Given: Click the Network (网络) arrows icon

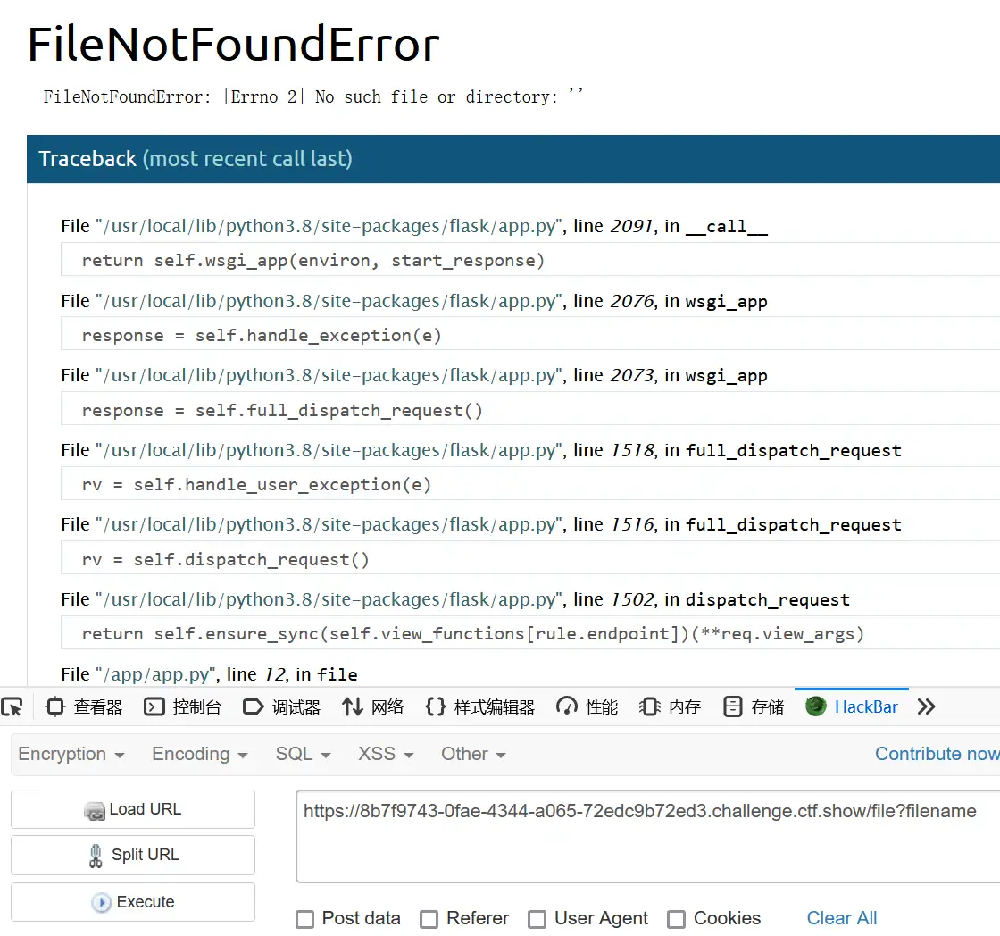Looking at the screenshot, I should 352,707.
